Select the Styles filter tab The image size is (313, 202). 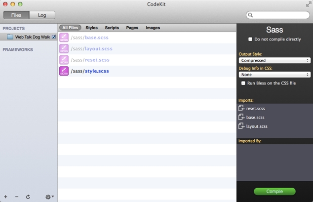(92, 28)
